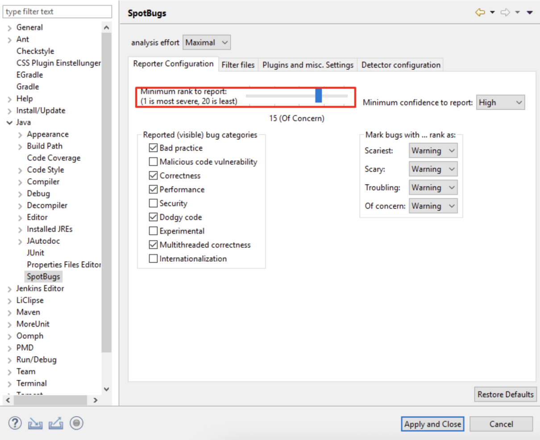Image resolution: width=540 pixels, height=440 pixels.
Task: Uncheck the Bad practice category
Action: click(153, 148)
